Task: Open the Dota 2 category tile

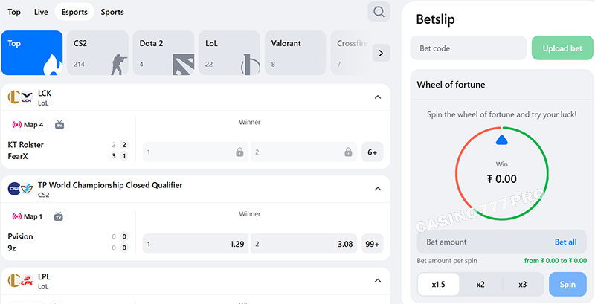Action: 164,53
